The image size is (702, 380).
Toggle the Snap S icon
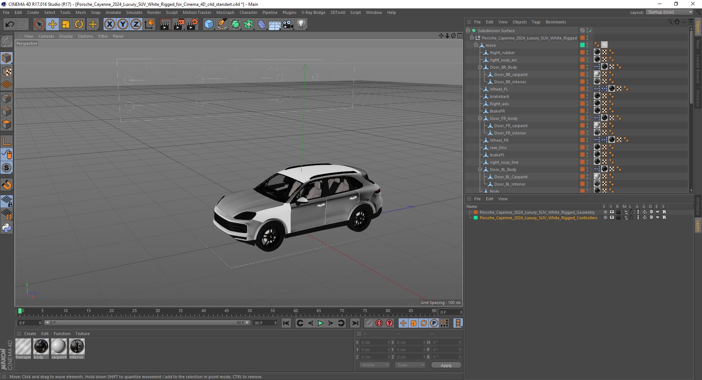coord(7,168)
